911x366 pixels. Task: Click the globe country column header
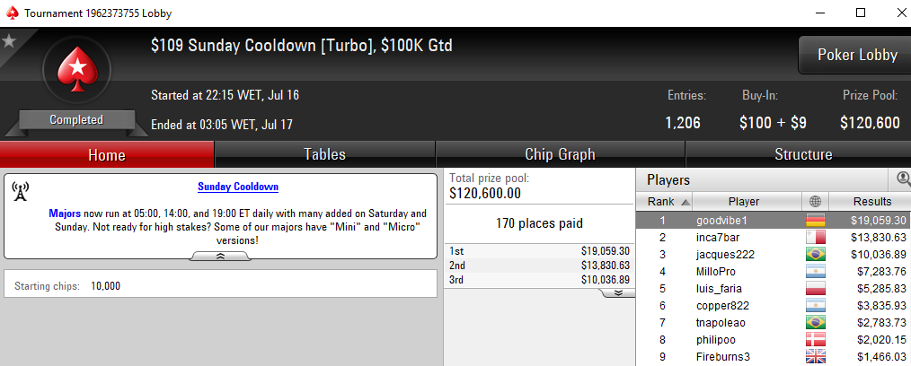tap(815, 202)
